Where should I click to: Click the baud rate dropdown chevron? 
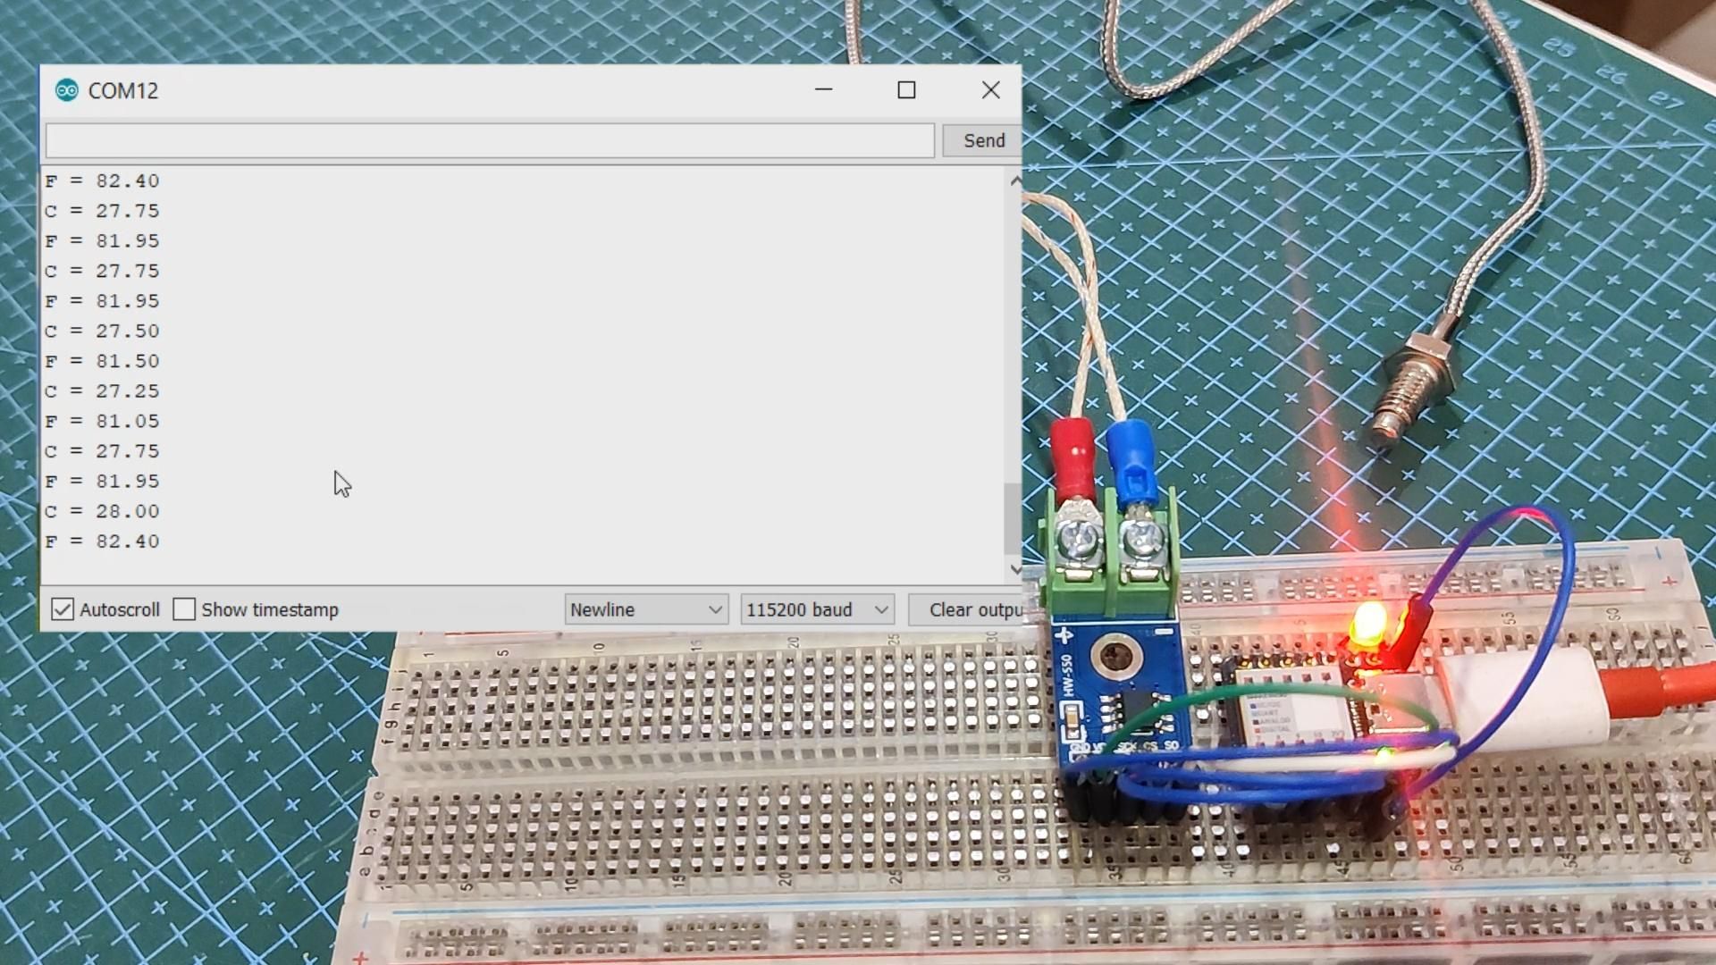879,608
